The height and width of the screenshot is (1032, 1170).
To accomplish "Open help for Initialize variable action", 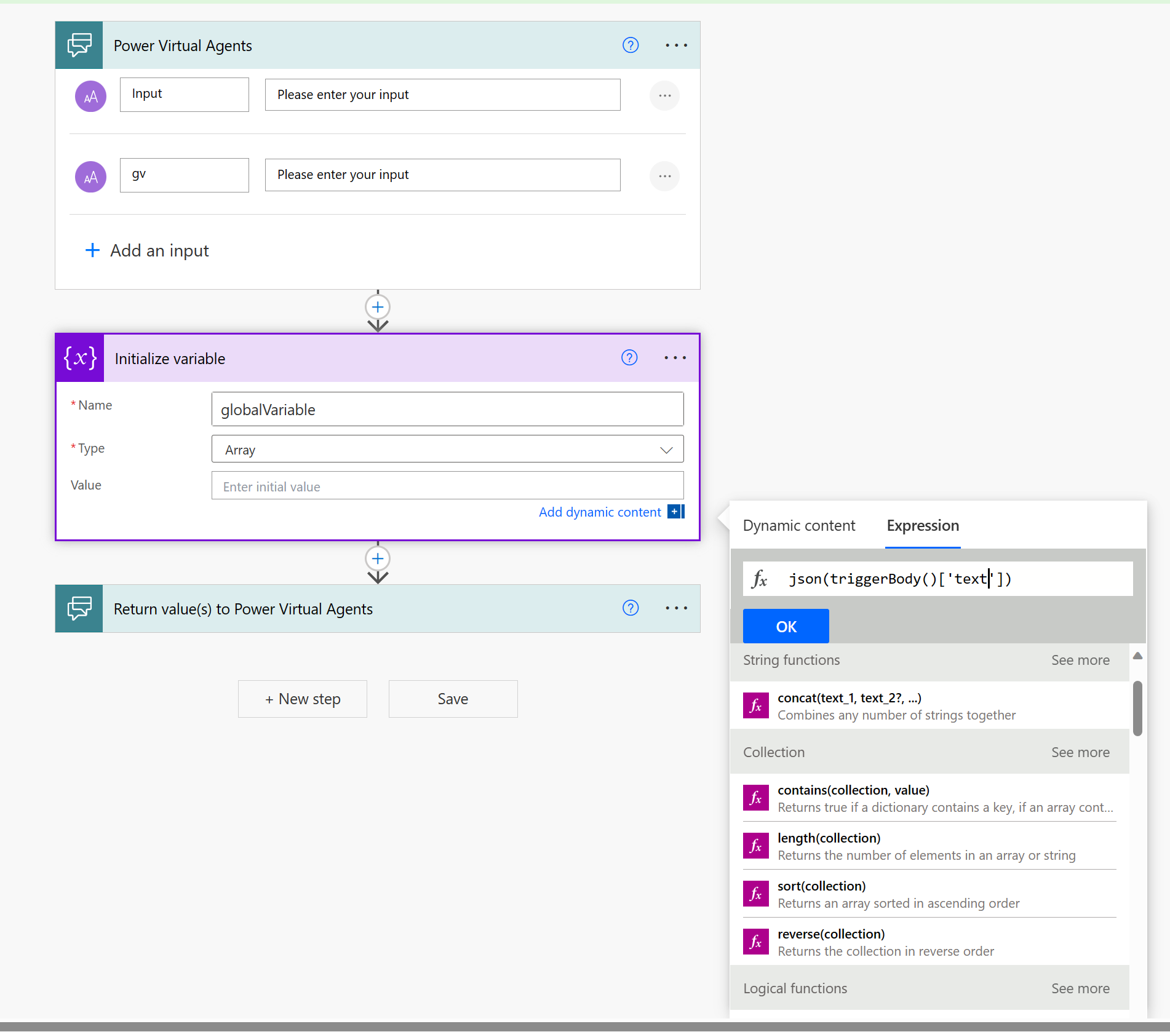I will pyautogui.click(x=629, y=358).
